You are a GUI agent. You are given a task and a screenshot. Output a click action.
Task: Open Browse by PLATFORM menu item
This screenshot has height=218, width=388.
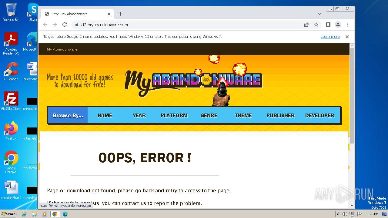pos(174,115)
